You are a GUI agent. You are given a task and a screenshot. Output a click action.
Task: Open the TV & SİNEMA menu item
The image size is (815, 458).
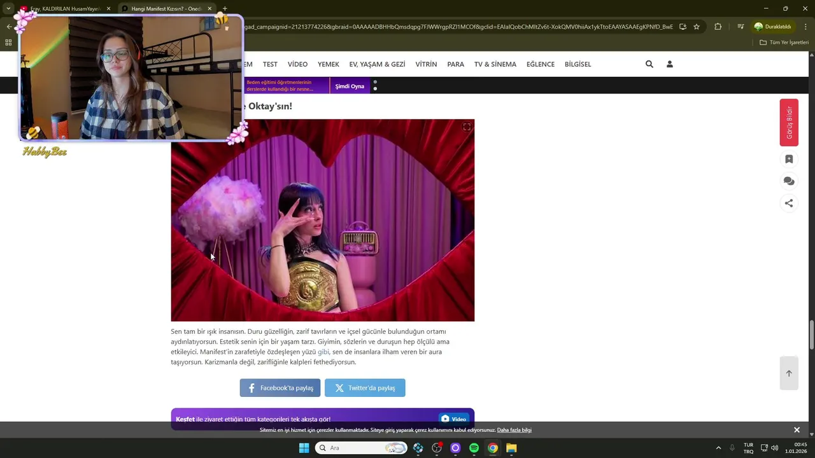(495, 64)
